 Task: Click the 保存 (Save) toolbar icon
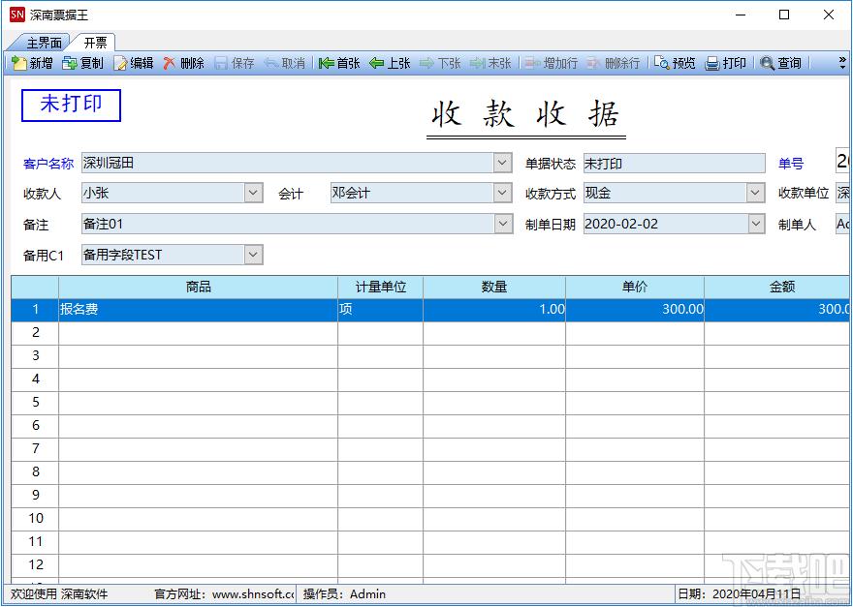pos(235,63)
